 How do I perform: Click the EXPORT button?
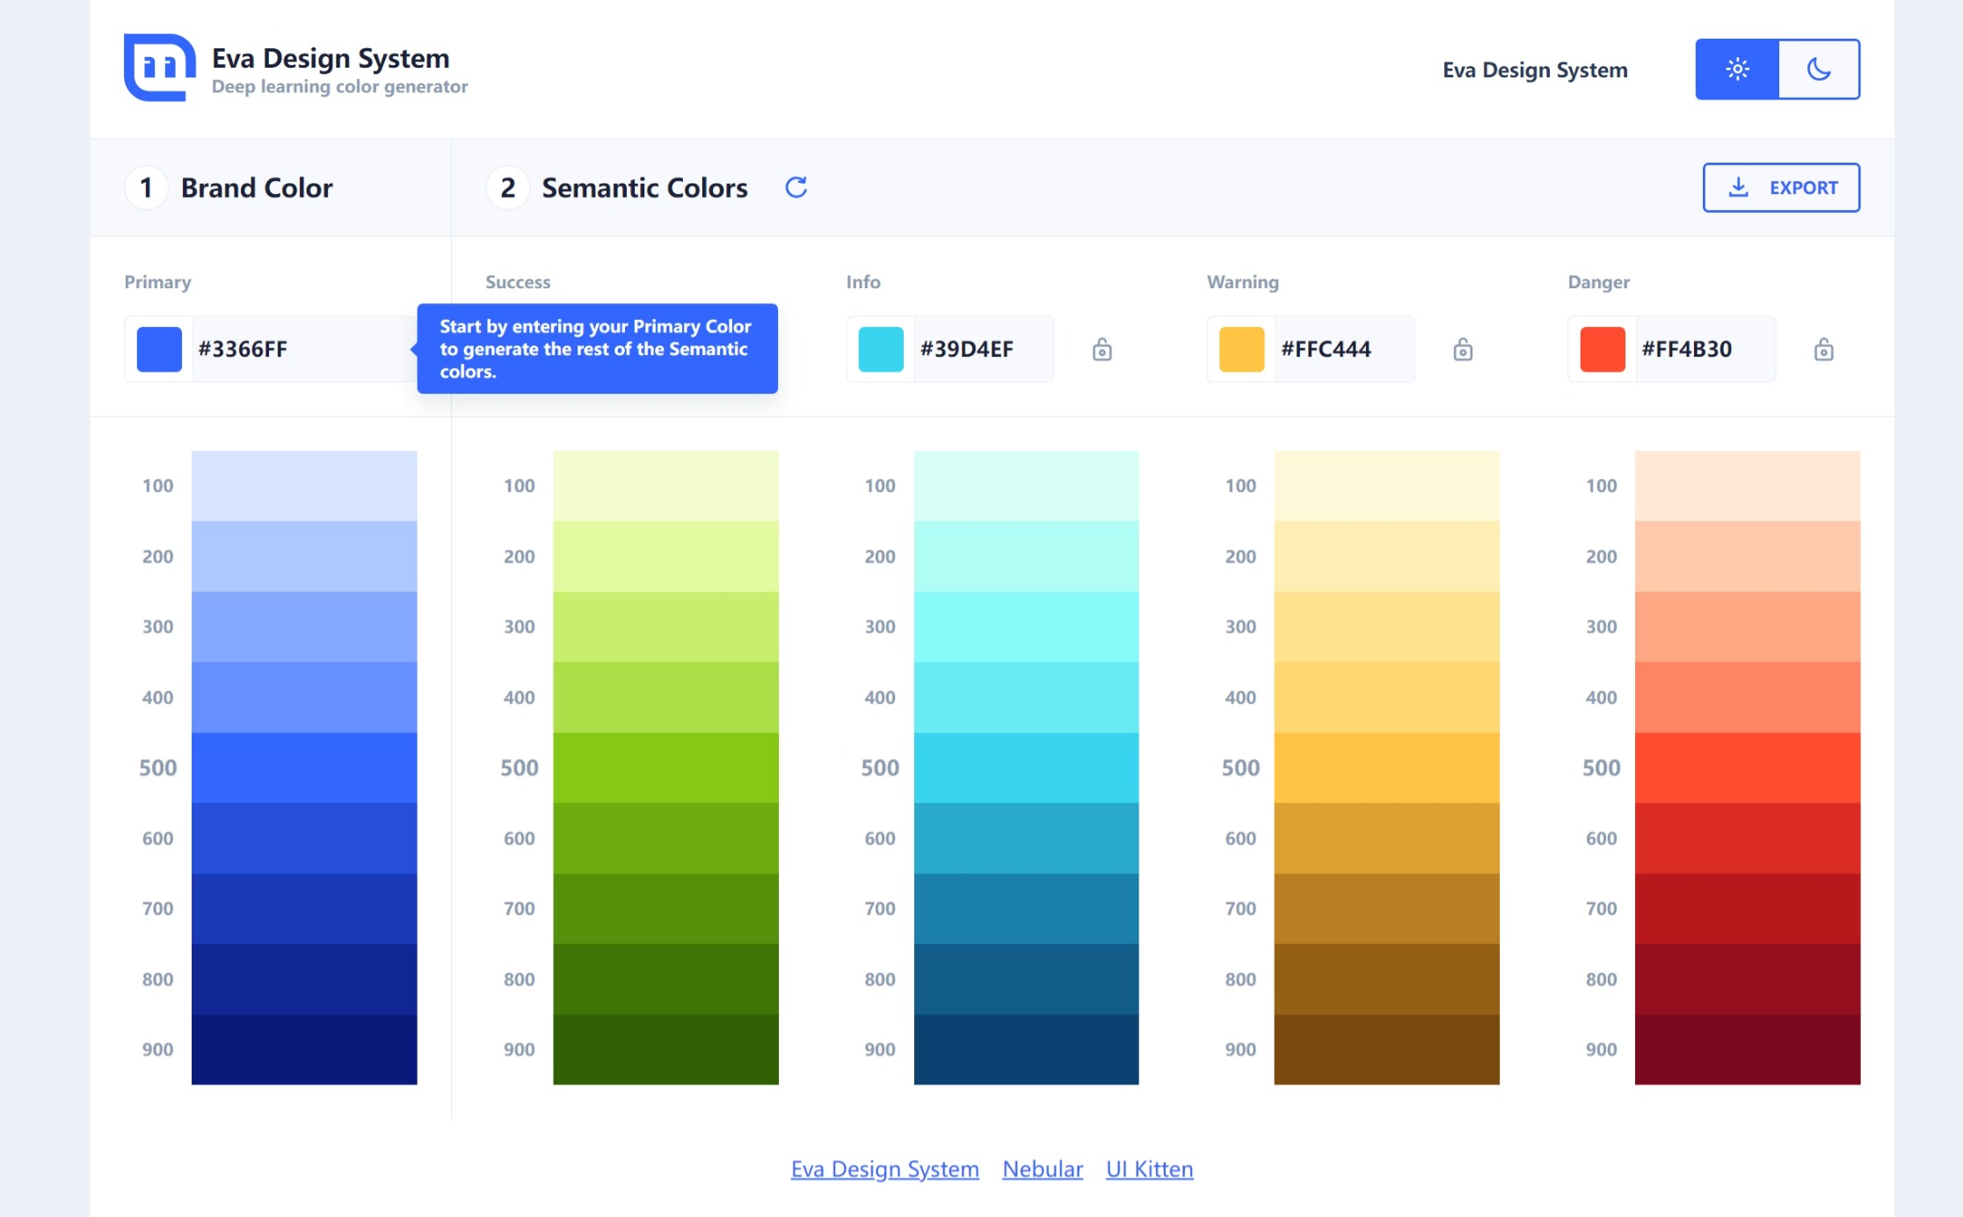pyautogui.click(x=1780, y=187)
